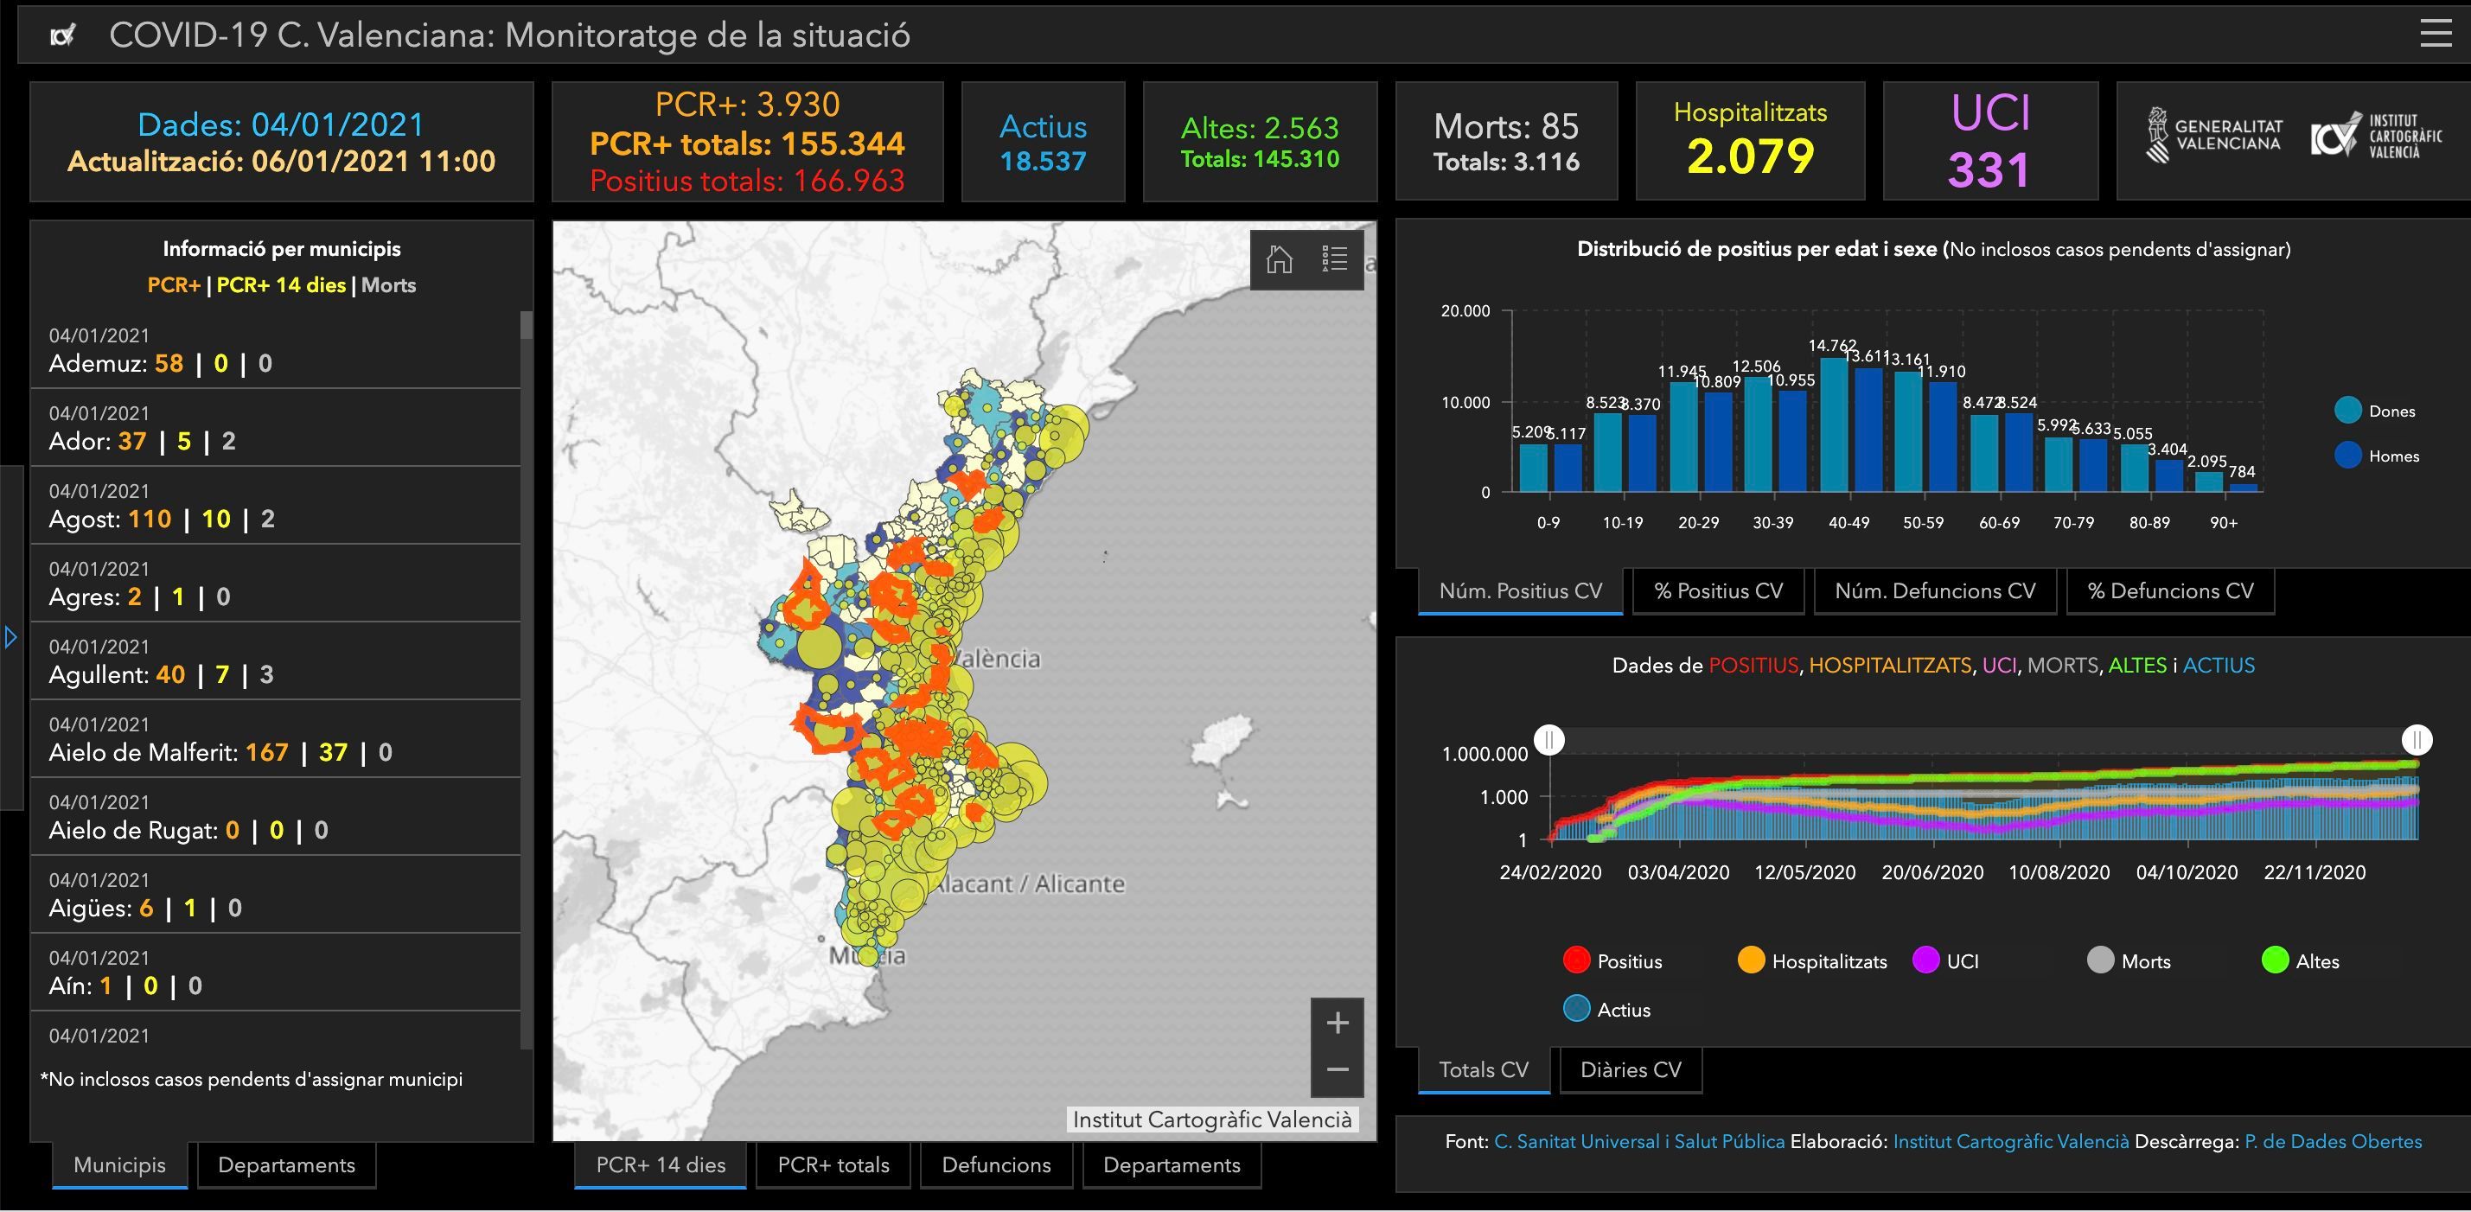This screenshot has width=2471, height=1212.
Task: Select the Ador municipality row
Action: (x=275, y=428)
